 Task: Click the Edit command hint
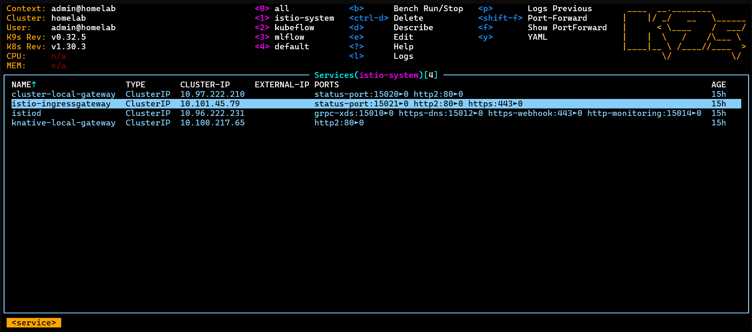[404, 37]
